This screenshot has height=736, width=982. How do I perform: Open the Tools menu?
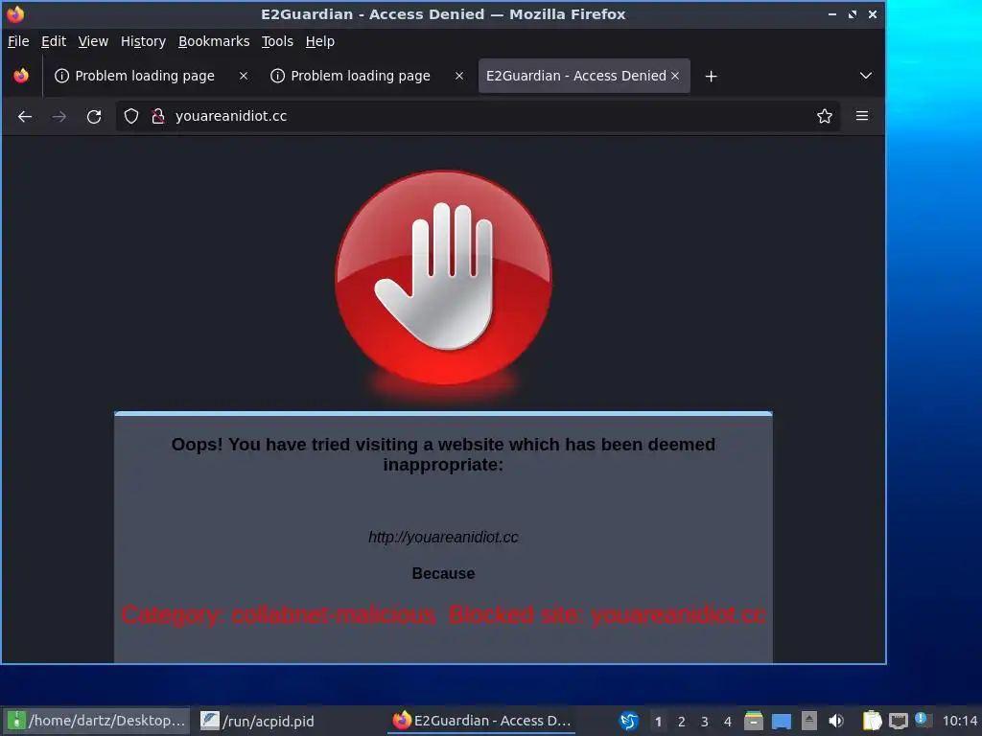click(277, 41)
